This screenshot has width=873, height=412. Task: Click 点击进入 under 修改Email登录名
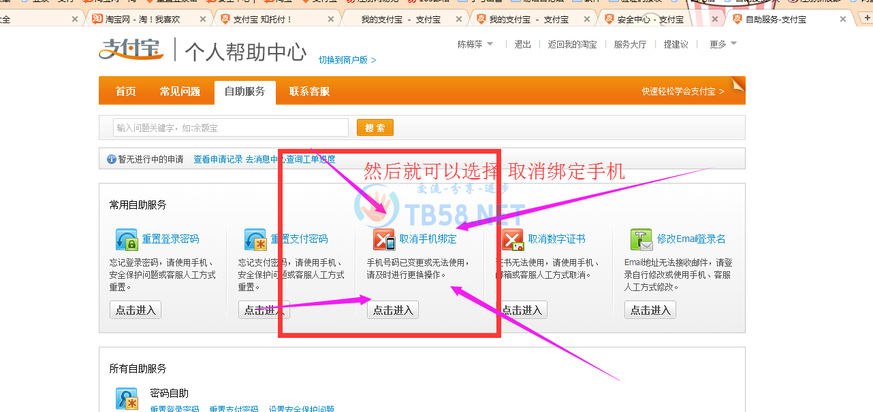pos(650,310)
